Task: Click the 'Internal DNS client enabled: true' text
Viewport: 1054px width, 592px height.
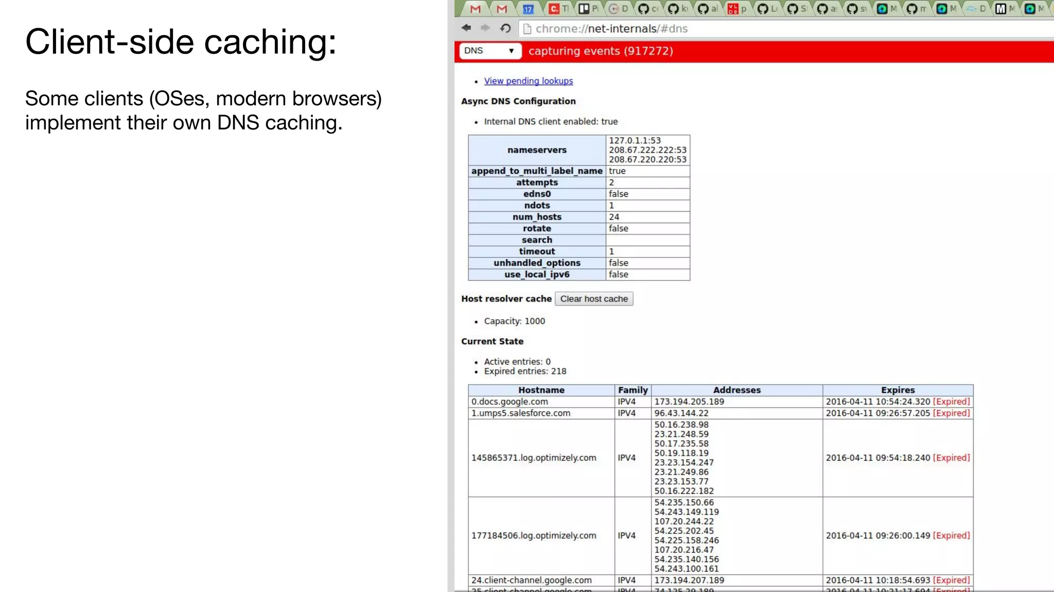Action: click(x=551, y=122)
